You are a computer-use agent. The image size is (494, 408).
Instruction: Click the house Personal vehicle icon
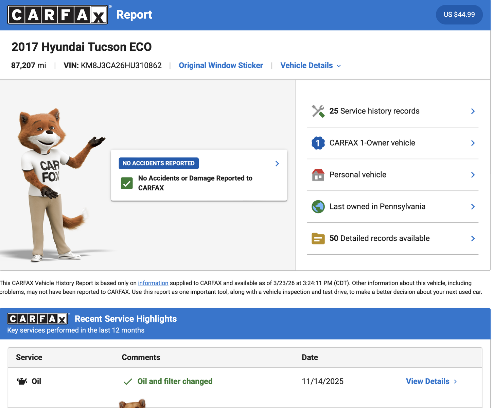[x=318, y=175]
